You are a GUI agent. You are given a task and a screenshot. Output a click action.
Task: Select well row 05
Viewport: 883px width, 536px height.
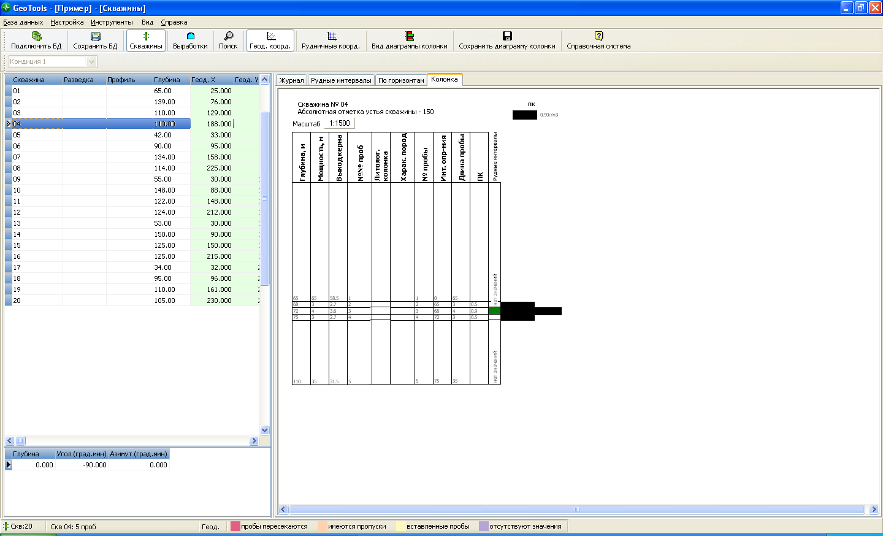click(132, 135)
